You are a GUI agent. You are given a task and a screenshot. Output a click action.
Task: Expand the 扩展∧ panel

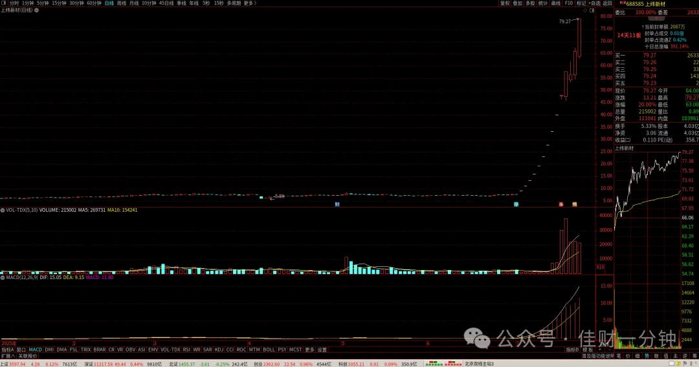[8, 356]
